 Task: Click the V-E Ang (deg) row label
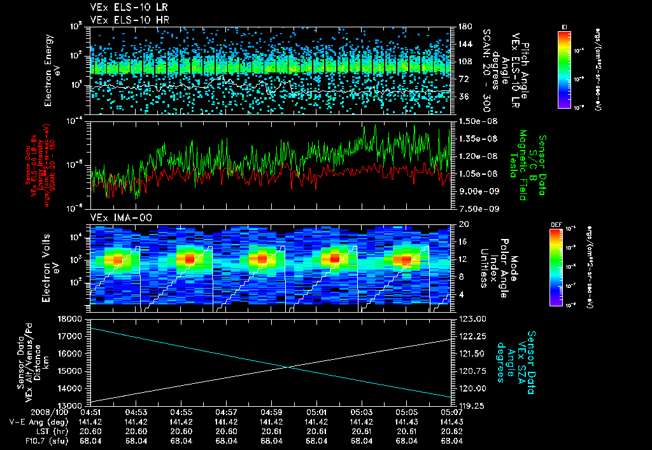point(39,422)
